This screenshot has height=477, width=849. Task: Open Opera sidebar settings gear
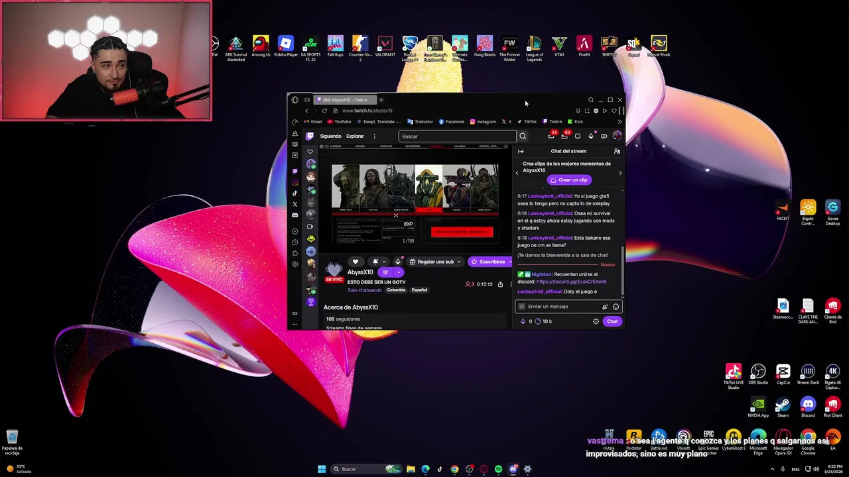click(294, 264)
